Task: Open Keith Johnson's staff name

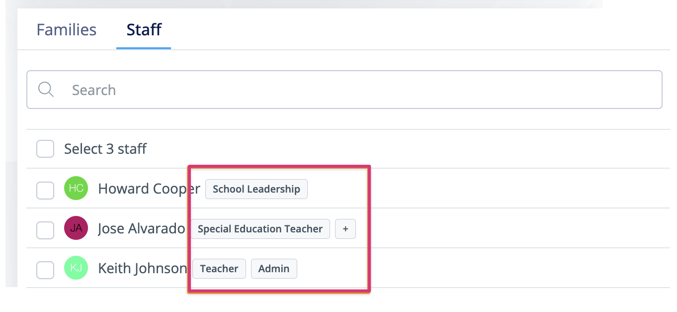Action: pos(142,268)
